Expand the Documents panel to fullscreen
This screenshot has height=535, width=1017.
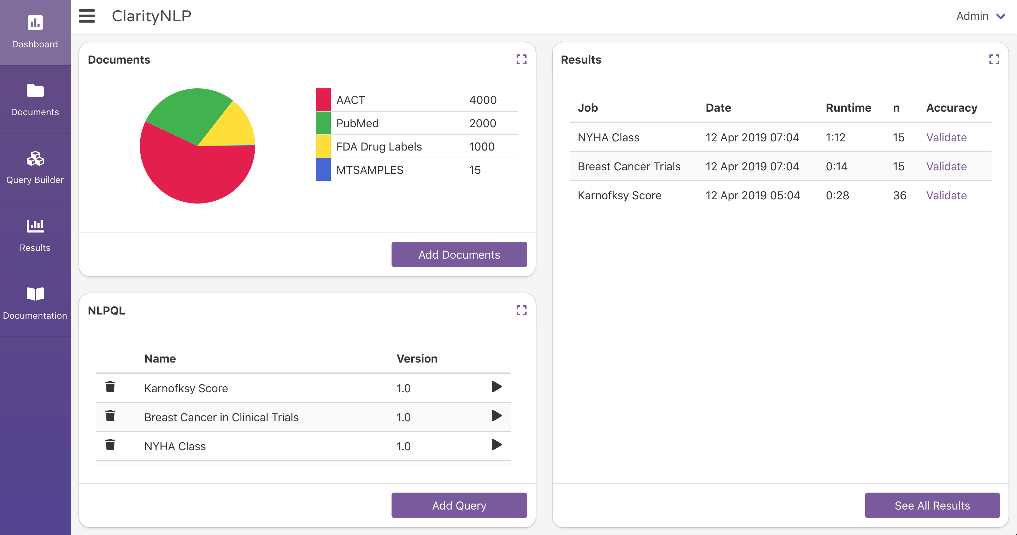[x=521, y=60]
